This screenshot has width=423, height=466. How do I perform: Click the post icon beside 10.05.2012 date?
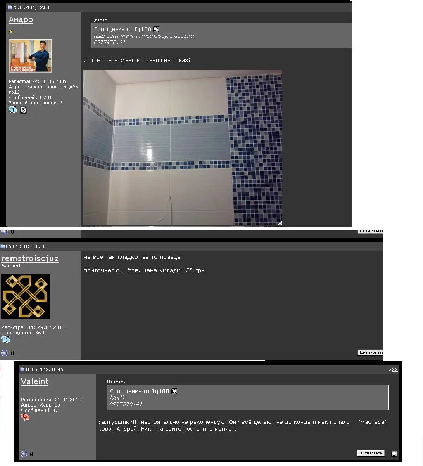point(22,369)
